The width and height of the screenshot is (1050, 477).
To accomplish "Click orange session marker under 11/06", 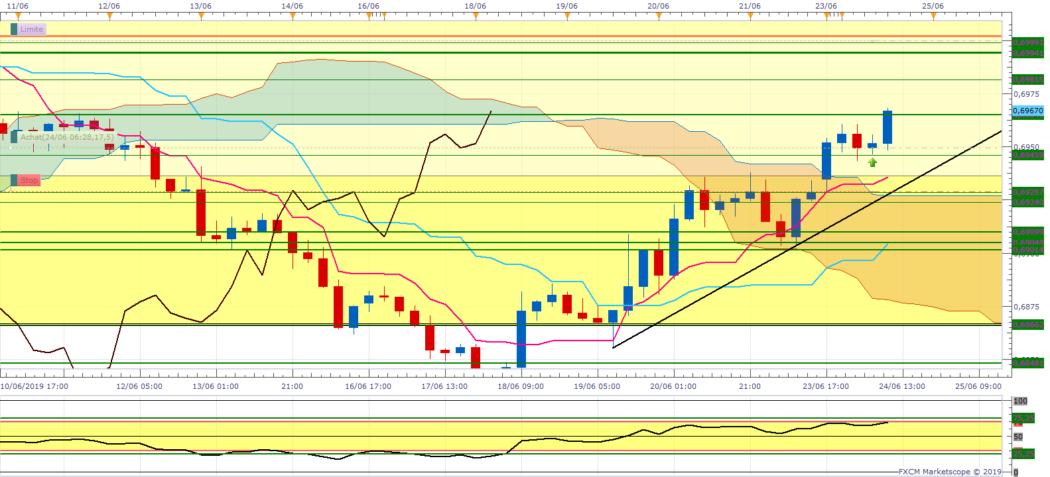I will pos(18,16).
